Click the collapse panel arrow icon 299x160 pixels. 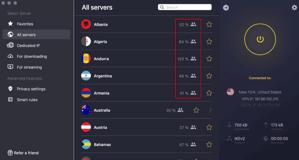tap(226, 7)
